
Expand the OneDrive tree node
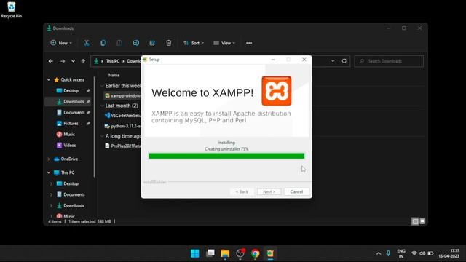[x=49, y=159]
